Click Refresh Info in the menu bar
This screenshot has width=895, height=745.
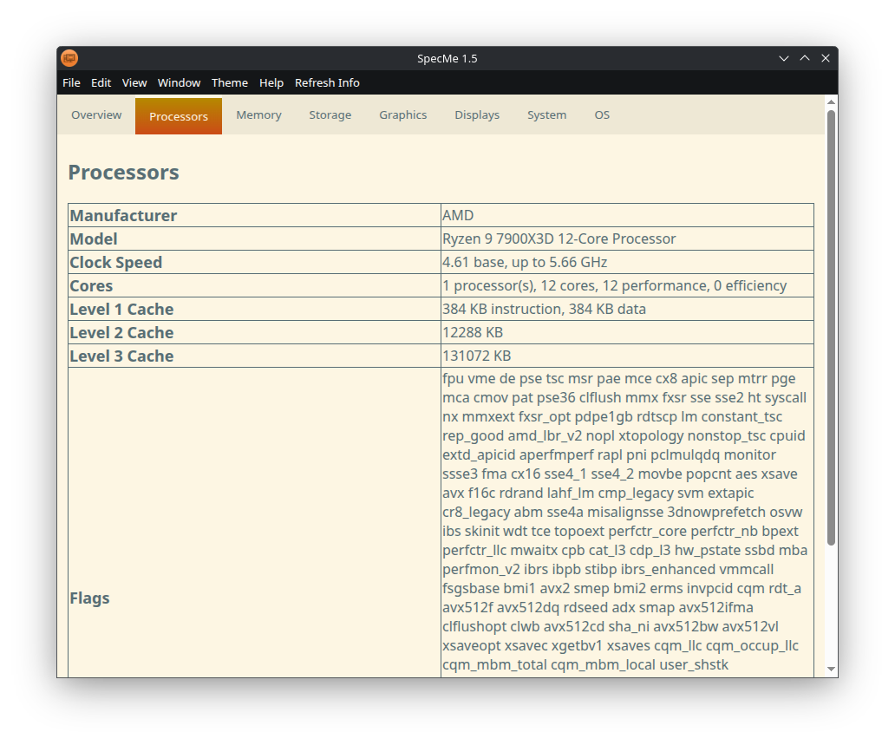(327, 82)
